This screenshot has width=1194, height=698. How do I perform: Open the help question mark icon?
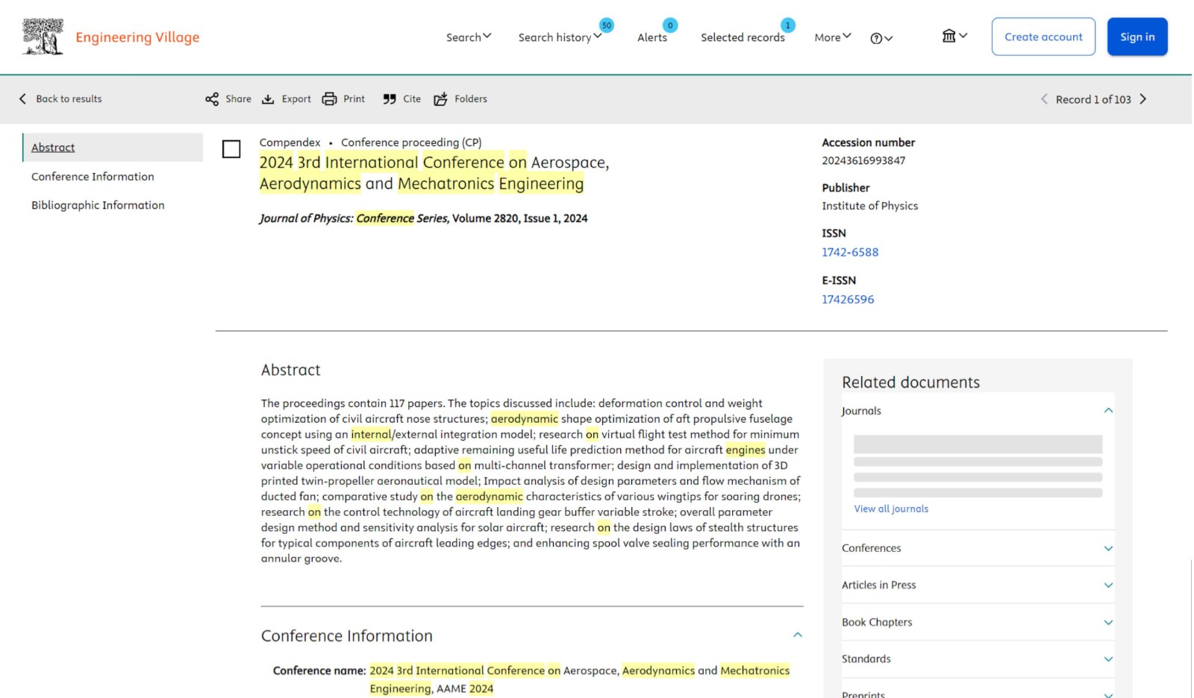click(876, 38)
